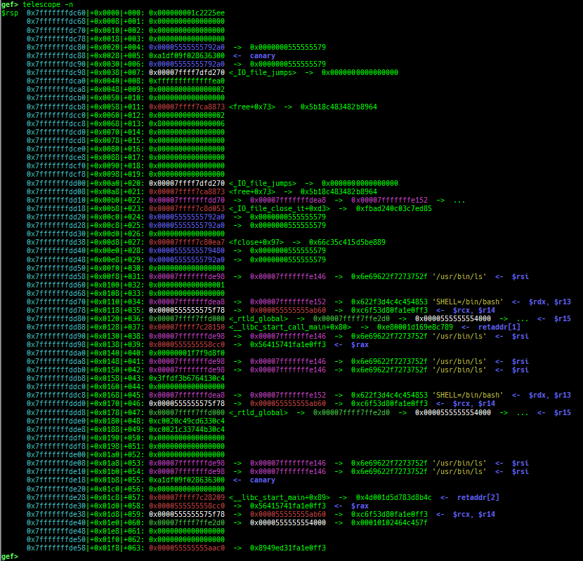Screen dimensions: 583x561
Task: Select value 0xfbad240c03c7ed85
Action: tap(394, 209)
